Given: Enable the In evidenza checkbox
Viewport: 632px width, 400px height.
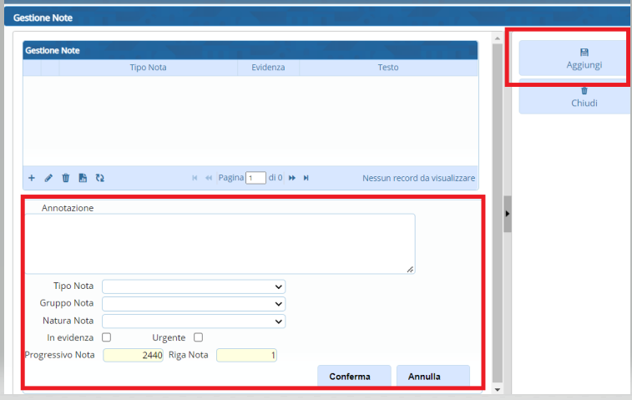Looking at the screenshot, I should (x=106, y=337).
